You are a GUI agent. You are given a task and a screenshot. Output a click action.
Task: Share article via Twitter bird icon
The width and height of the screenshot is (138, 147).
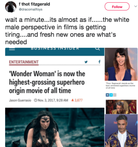click(x=86, y=62)
